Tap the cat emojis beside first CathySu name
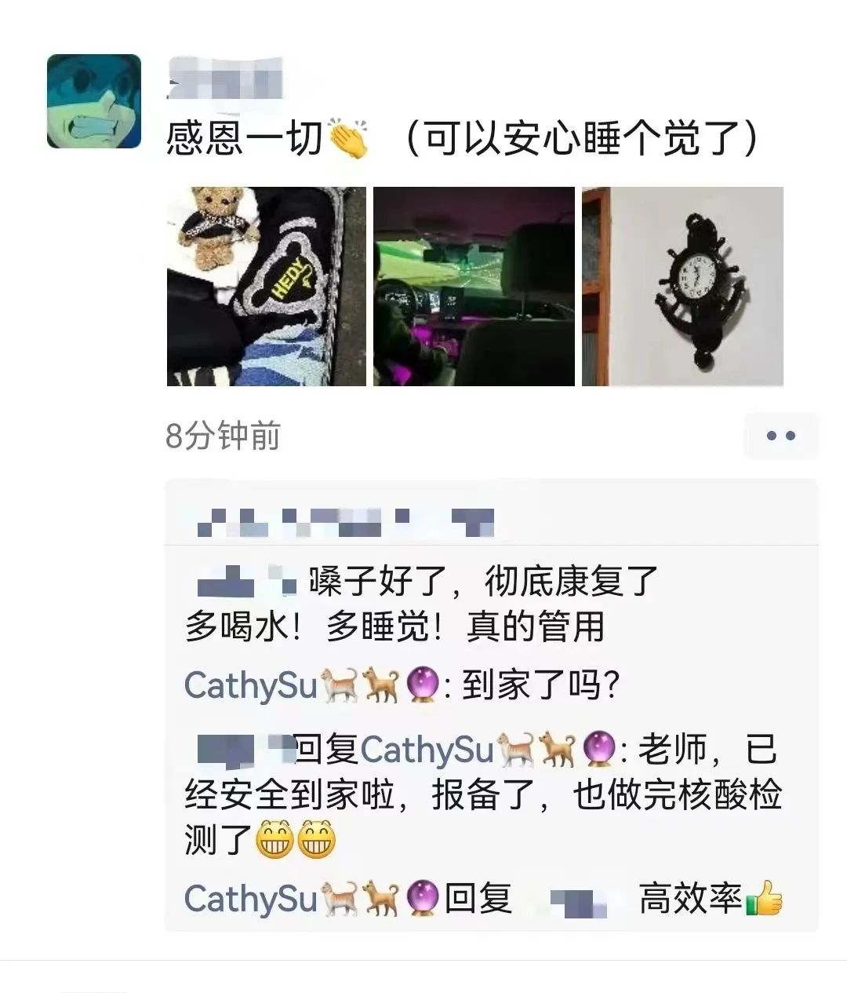This screenshot has height=993, width=847. (x=361, y=686)
